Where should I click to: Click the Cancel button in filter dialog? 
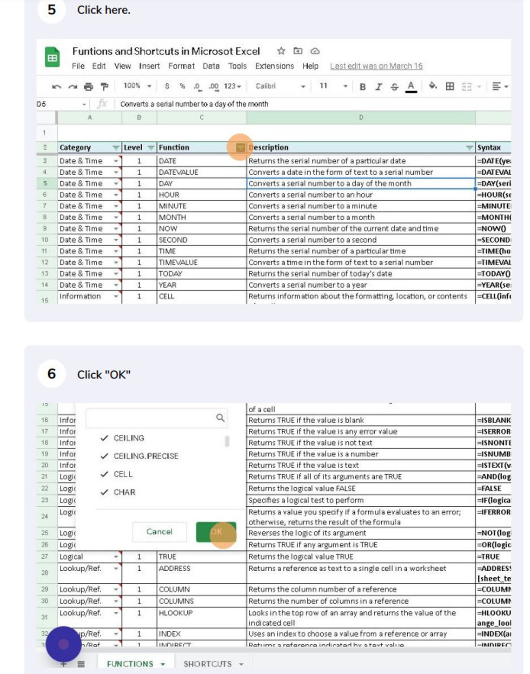(x=159, y=532)
